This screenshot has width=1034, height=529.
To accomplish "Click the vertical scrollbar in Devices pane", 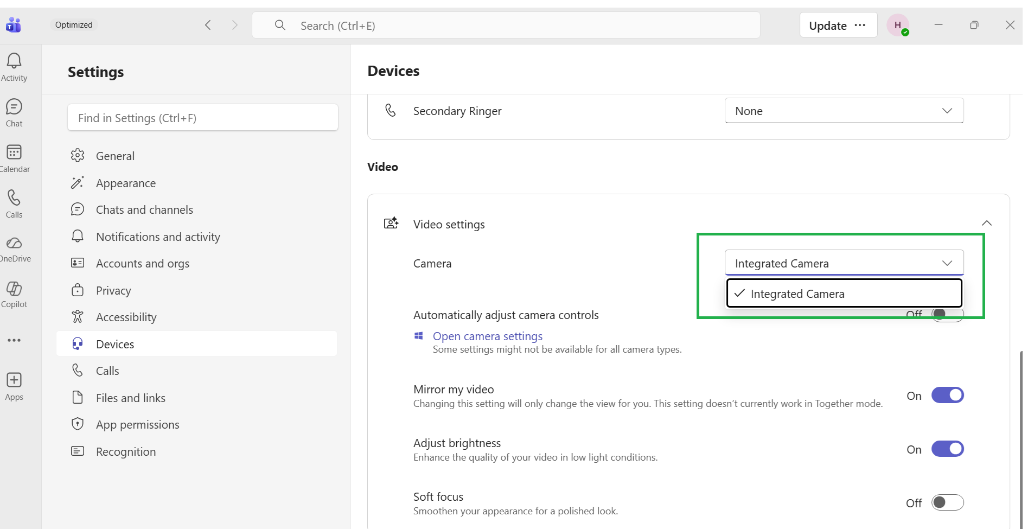I will (1021, 439).
